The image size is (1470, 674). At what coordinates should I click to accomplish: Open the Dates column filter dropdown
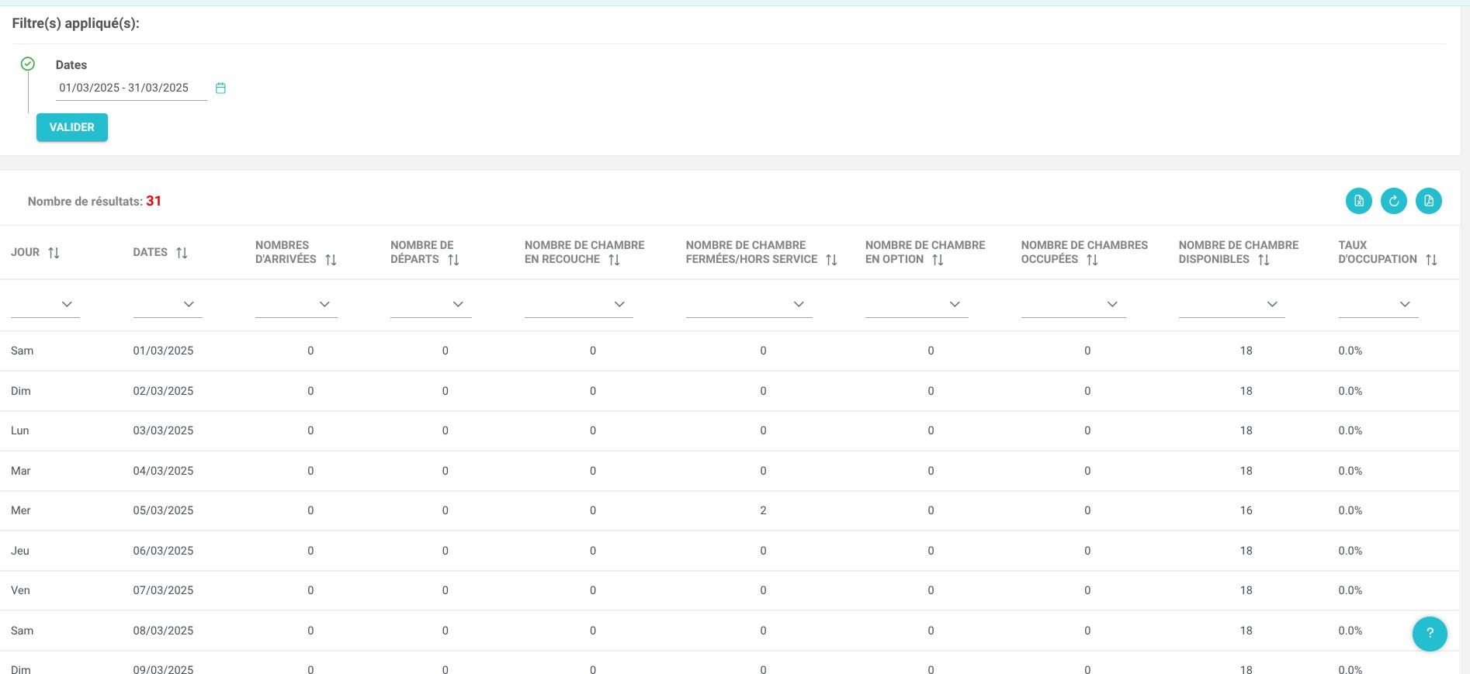click(168, 304)
